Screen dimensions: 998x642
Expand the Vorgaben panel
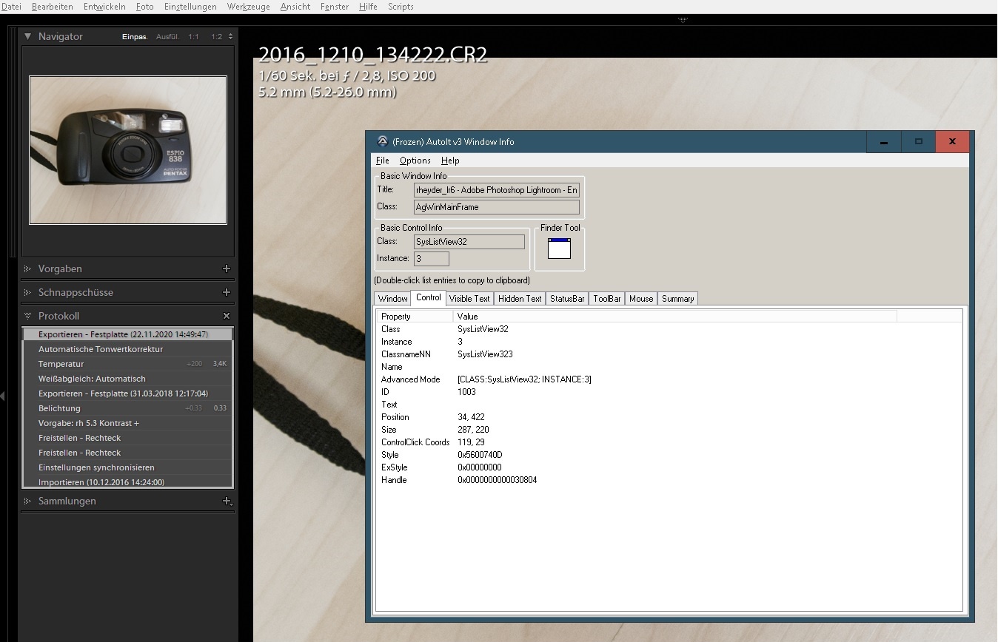(x=28, y=268)
